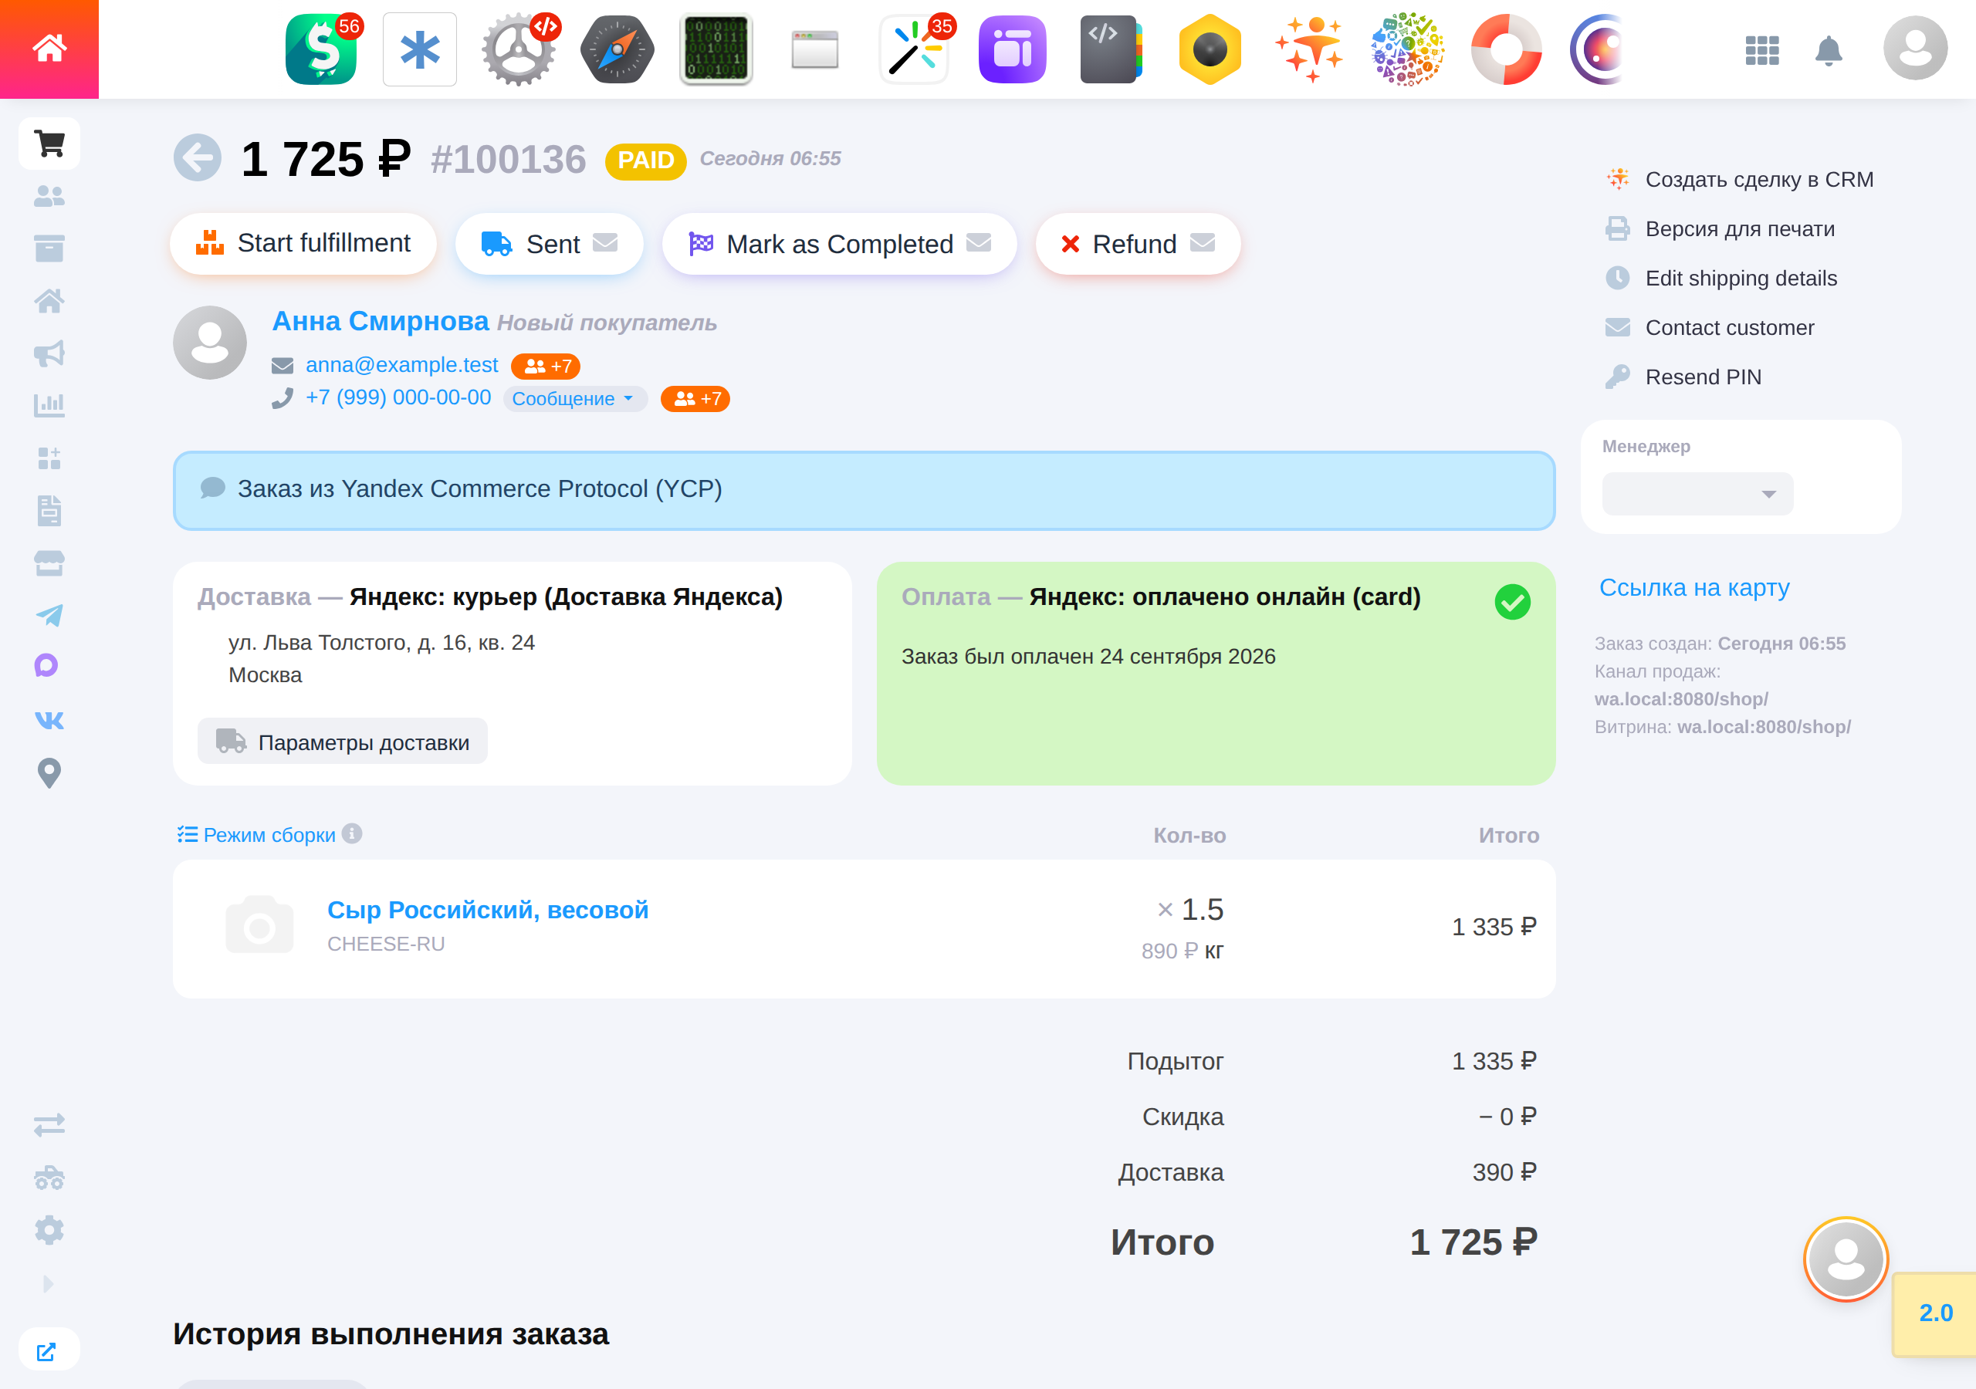The image size is (1976, 1389).
Task: Open the lifebuoy help app icon
Action: pyautogui.click(x=1506, y=49)
